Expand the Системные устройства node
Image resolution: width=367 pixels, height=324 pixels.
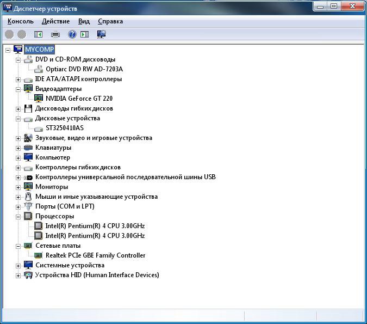point(18,266)
